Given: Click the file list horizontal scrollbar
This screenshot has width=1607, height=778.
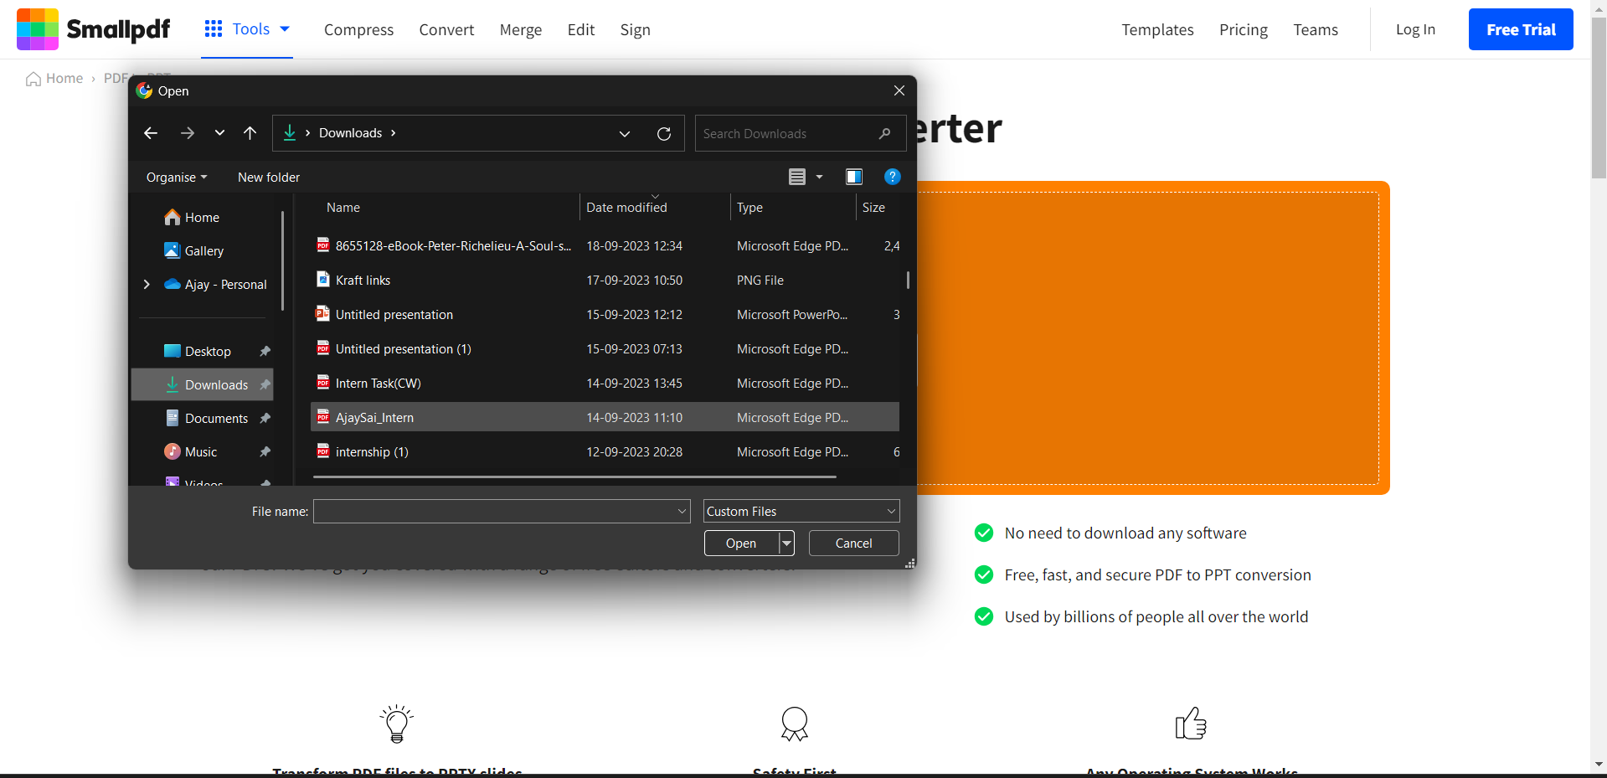Looking at the screenshot, I should 574,477.
